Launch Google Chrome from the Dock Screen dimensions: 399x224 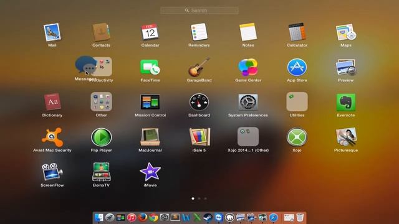[x=153, y=217]
